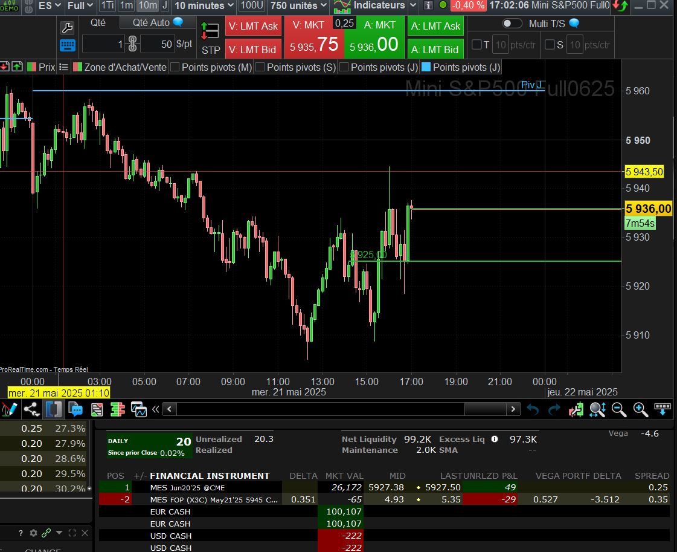The image size is (677, 552).
Task: Click the A: LMT Ask buy button
Action: tap(435, 26)
